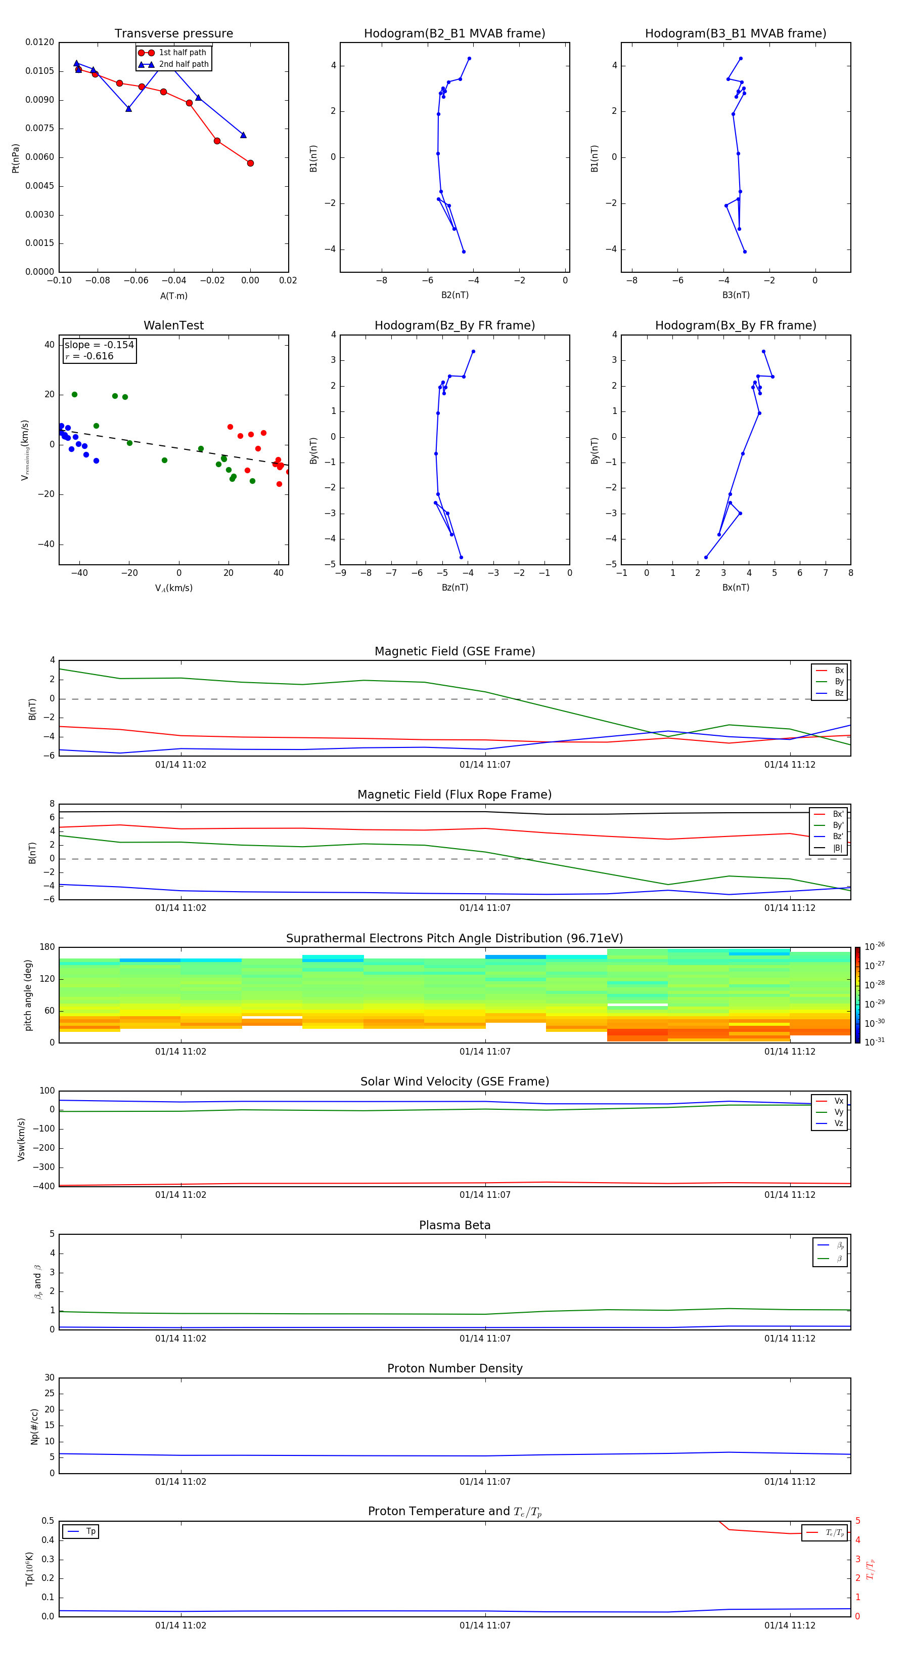Click the 'slope = -0.154' annotation
Image resolution: width=910 pixels, height=1670 pixels.
coord(99,345)
